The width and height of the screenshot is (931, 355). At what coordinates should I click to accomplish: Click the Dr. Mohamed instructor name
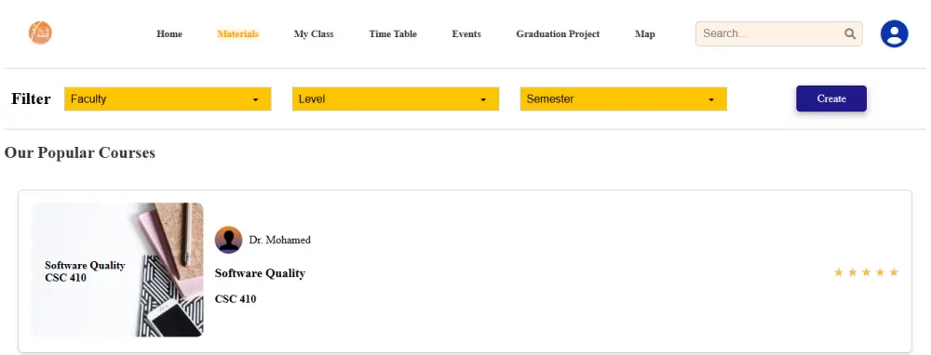pyautogui.click(x=279, y=240)
